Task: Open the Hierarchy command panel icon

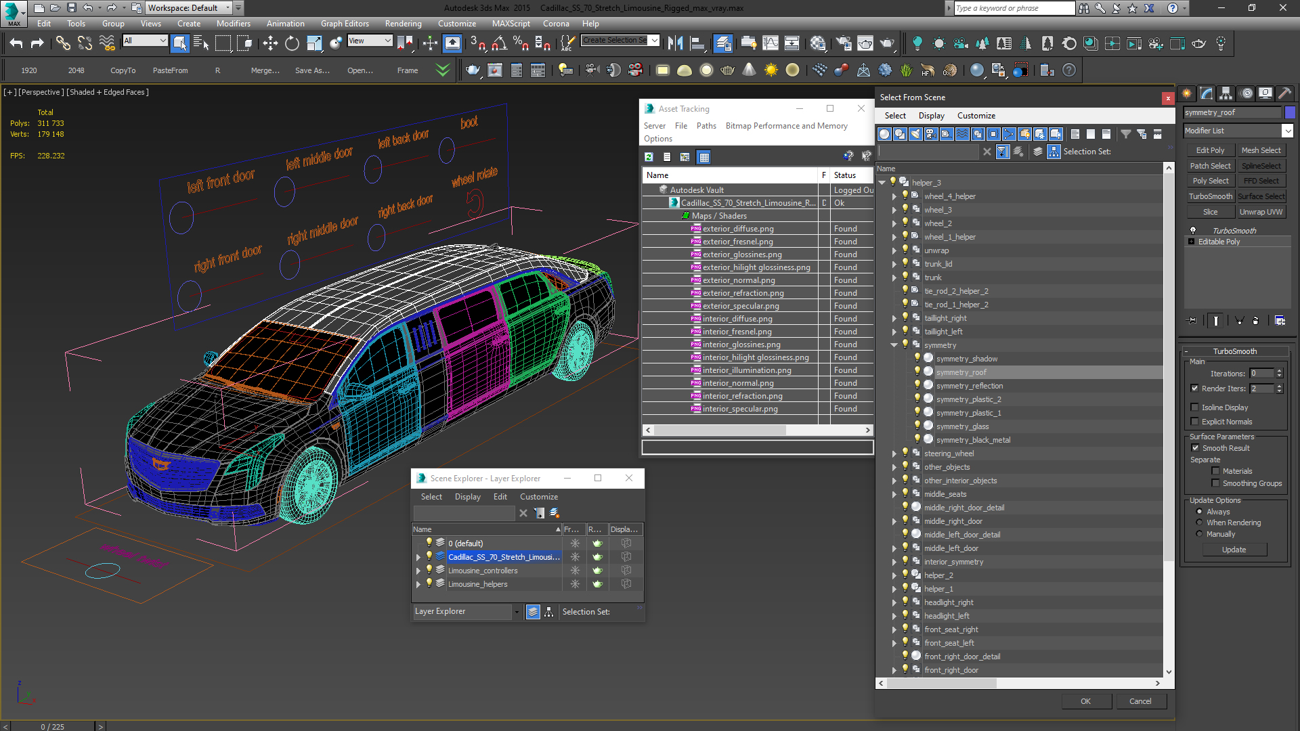Action: (x=1226, y=93)
